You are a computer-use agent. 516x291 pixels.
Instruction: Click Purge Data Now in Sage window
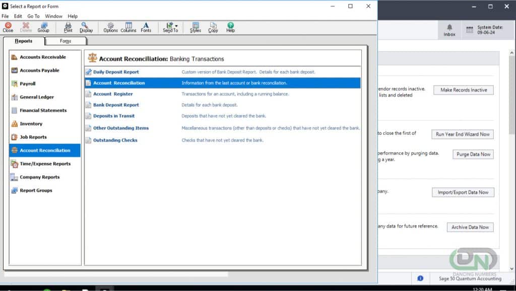coord(473,154)
